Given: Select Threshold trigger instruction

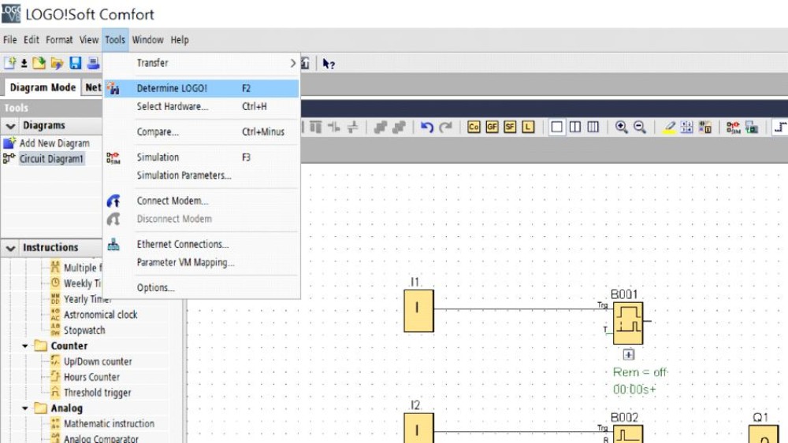Looking at the screenshot, I should (97, 393).
